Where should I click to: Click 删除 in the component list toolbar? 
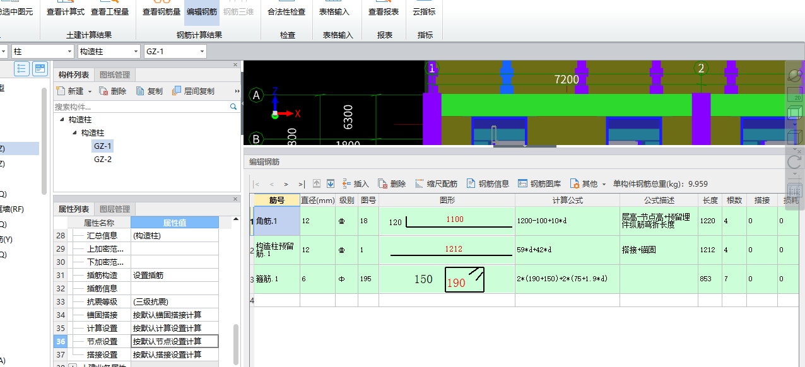113,91
